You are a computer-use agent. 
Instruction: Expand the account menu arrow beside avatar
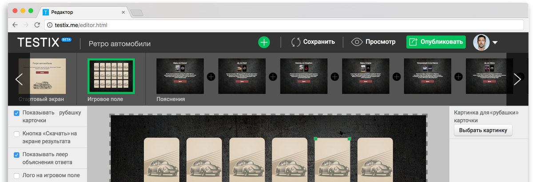tap(495, 43)
